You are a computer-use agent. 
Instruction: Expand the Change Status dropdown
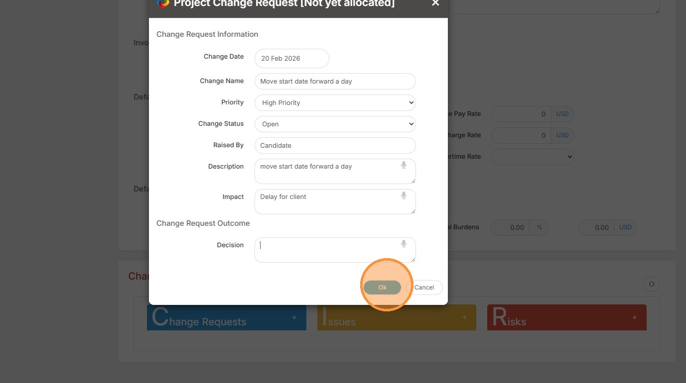pos(335,124)
